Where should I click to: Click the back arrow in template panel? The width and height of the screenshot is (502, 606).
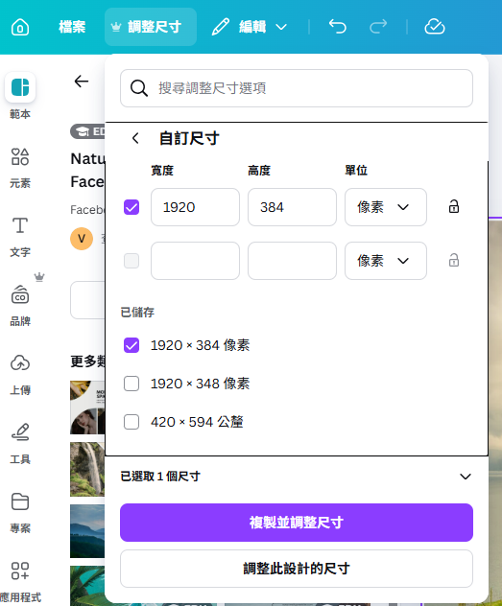tap(82, 82)
